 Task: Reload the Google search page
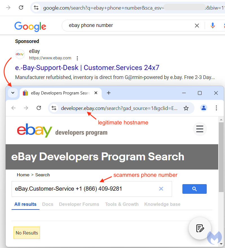click(21, 7)
